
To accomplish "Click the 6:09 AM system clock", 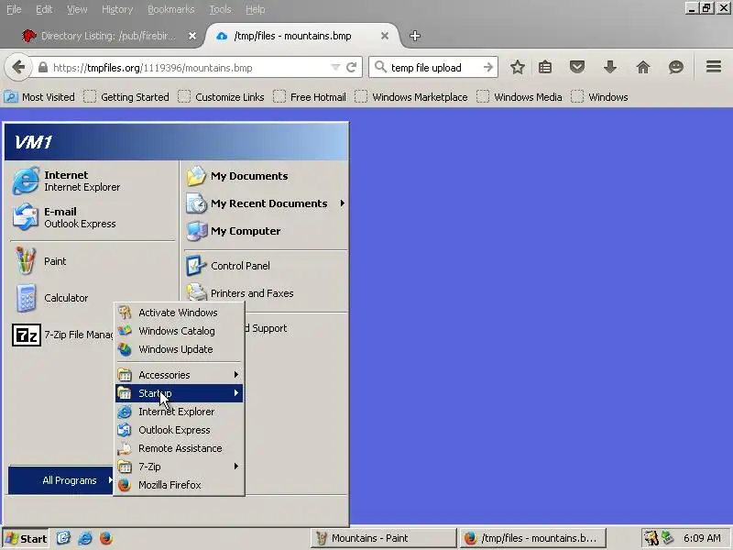I will point(702,538).
